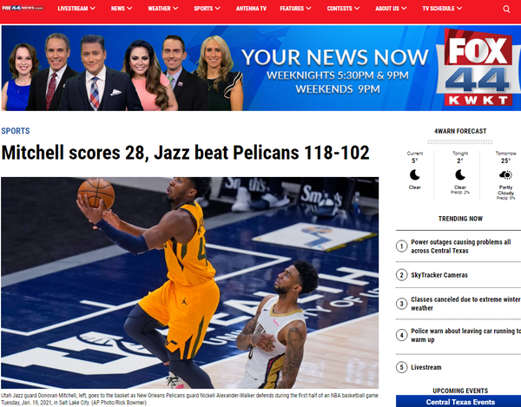Click the Tomorrow 25° temperature
The height and width of the screenshot is (407, 521).
pos(505,161)
